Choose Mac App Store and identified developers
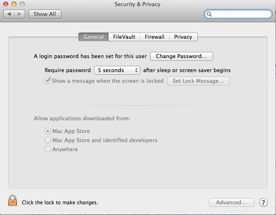Screen dimensions: 276x215 point(48,140)
